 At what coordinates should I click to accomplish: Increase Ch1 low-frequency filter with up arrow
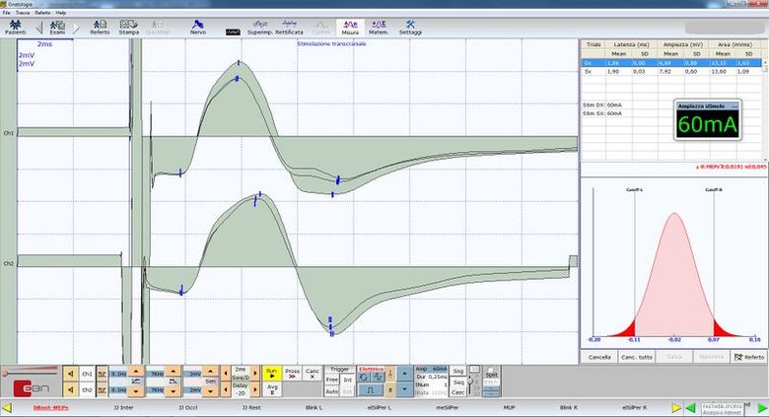click(134, 369)
